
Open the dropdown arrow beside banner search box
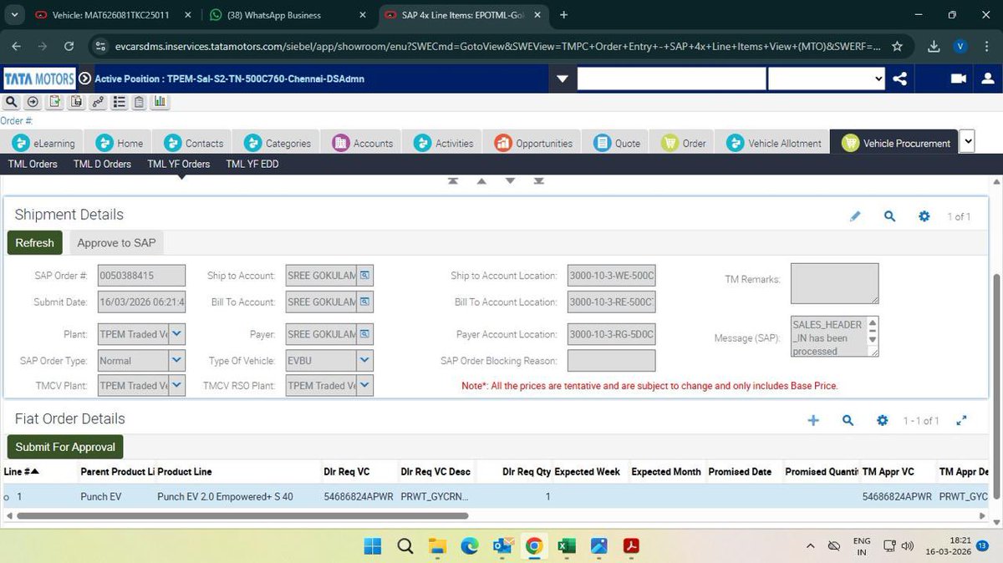pos(563,79)
